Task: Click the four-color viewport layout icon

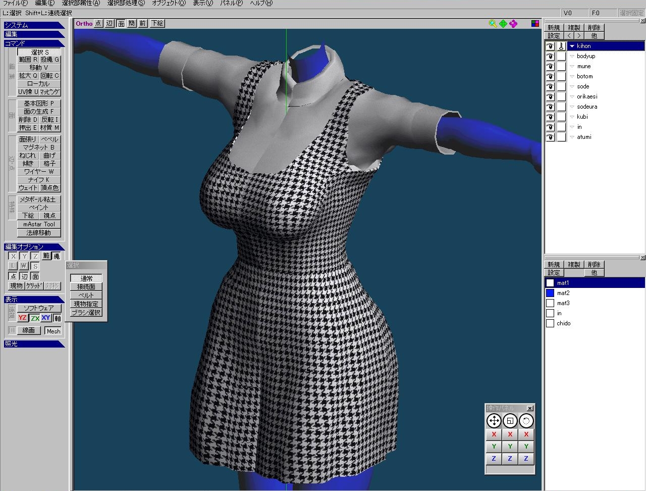Action: pos(535,24)
